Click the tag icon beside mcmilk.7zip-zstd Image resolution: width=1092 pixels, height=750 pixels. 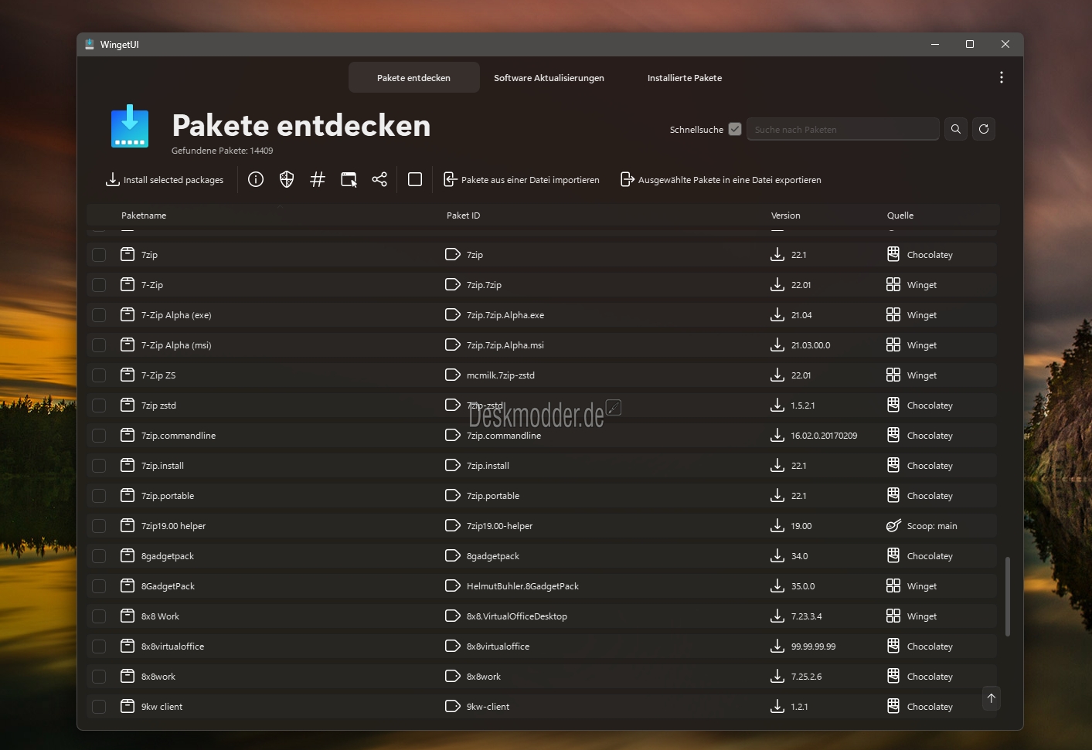(x=453, y=375)
